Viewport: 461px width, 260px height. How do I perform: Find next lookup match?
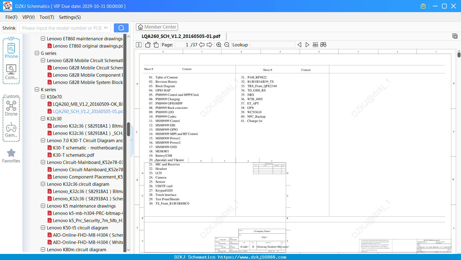[x=307, y=45]
